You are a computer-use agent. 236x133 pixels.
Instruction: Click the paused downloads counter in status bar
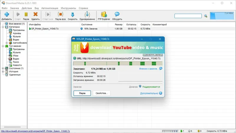[x=200, y=131]
